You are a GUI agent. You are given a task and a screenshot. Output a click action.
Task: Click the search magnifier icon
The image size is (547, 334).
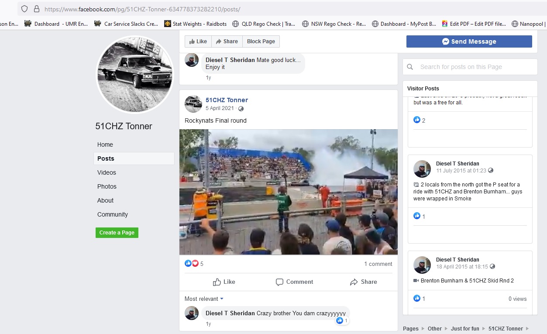pyautogui.click(x=410, y=67)
